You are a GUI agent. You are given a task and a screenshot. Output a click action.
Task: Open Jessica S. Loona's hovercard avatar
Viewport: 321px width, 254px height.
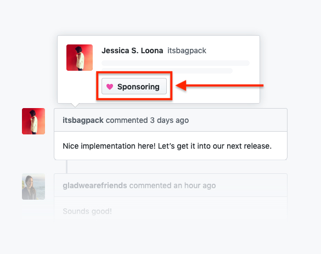[x=80, y=58]
